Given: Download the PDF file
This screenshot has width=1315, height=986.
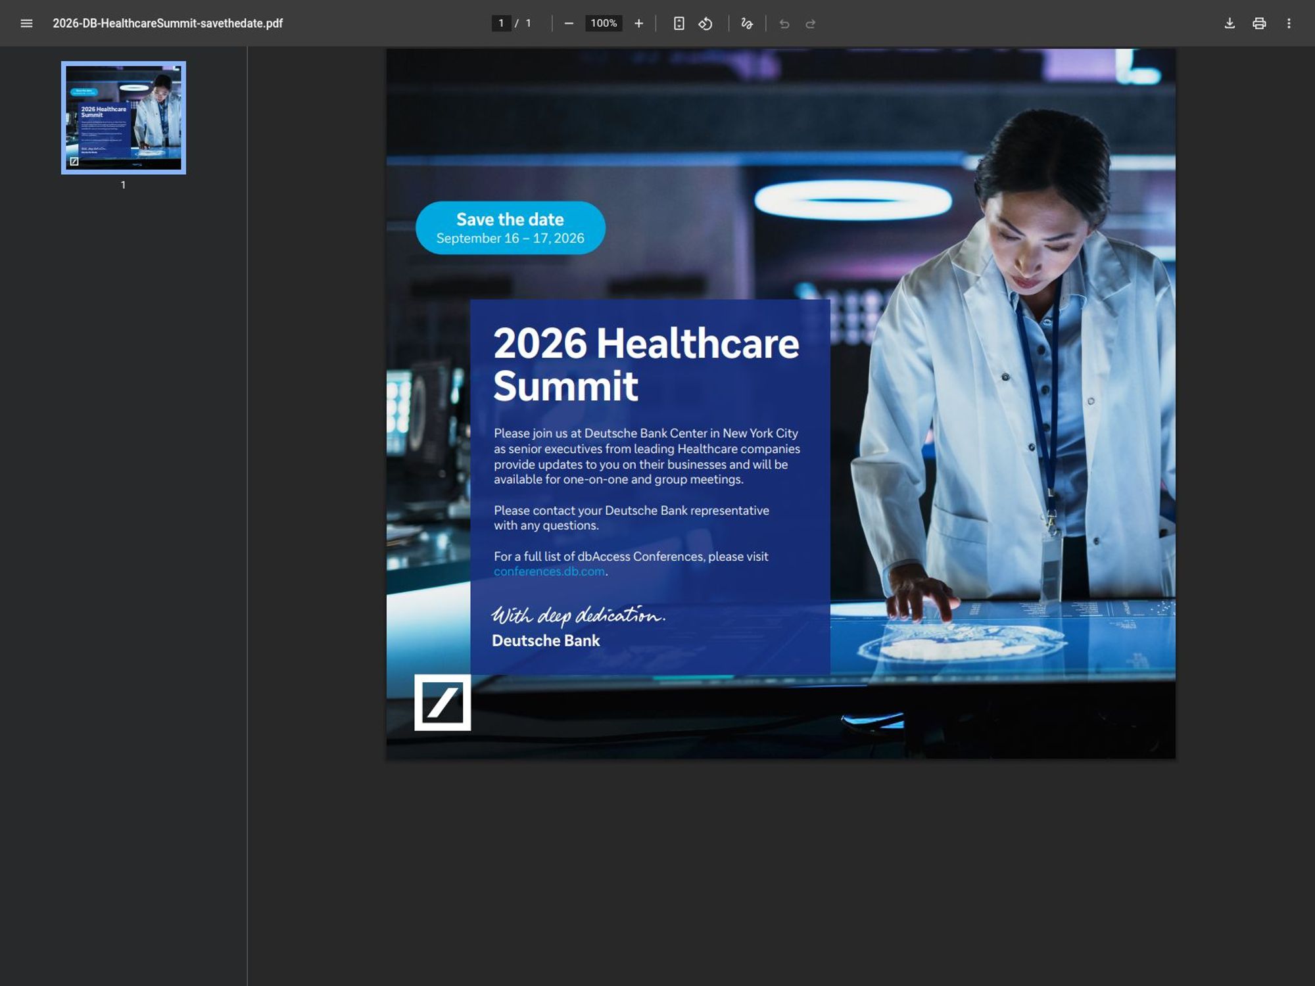Looking at the screenshot, I should (1230, 23).
